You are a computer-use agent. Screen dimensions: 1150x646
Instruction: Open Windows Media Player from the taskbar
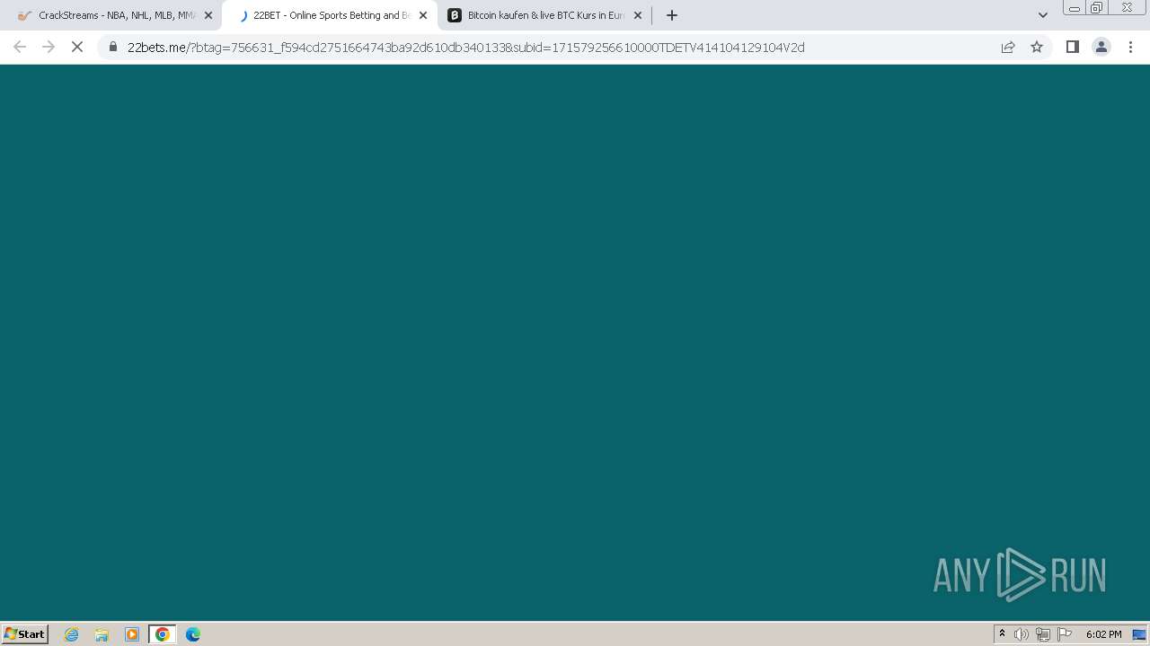[x=132, y=634]
